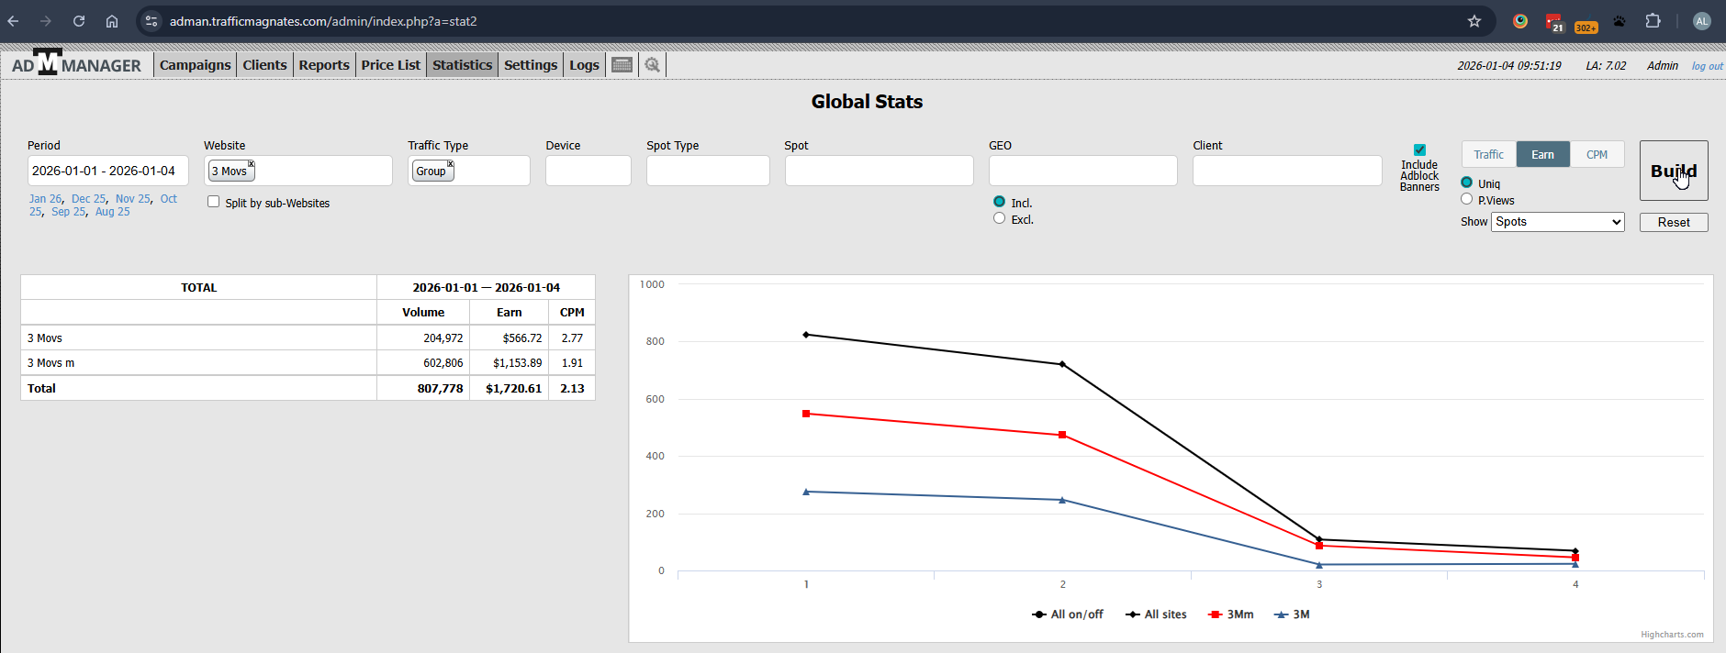Check Split by sub-Websites
Screen dimensions: 1726x653
214,202
